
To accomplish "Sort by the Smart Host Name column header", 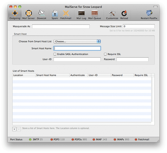I will (52, 75).
